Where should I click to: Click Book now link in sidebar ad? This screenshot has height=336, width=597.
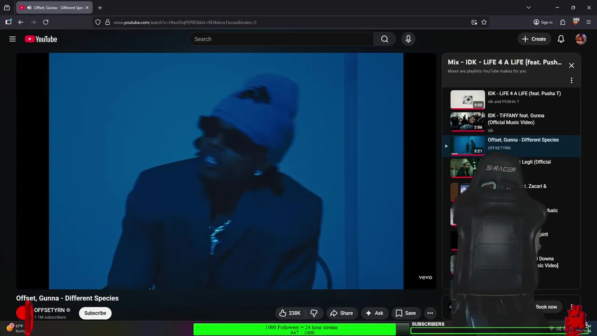(546, 307)
